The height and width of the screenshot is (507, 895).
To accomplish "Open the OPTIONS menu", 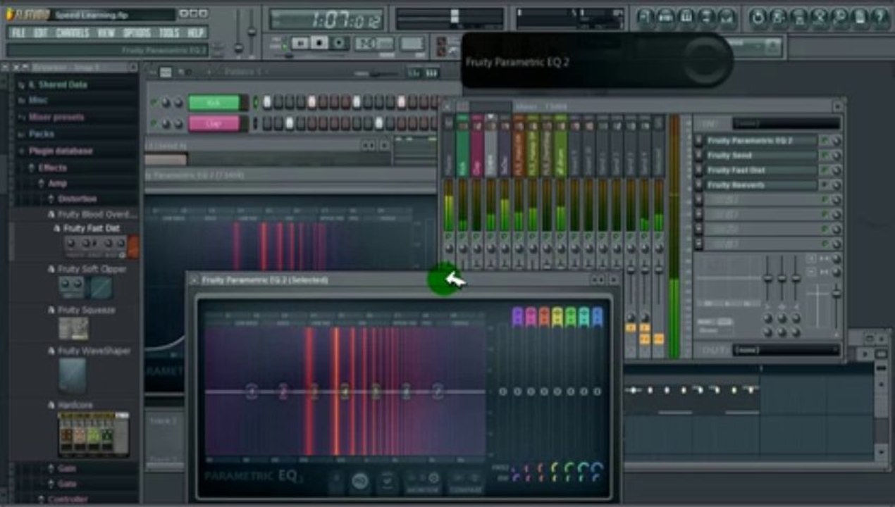I will pos(137,32).
